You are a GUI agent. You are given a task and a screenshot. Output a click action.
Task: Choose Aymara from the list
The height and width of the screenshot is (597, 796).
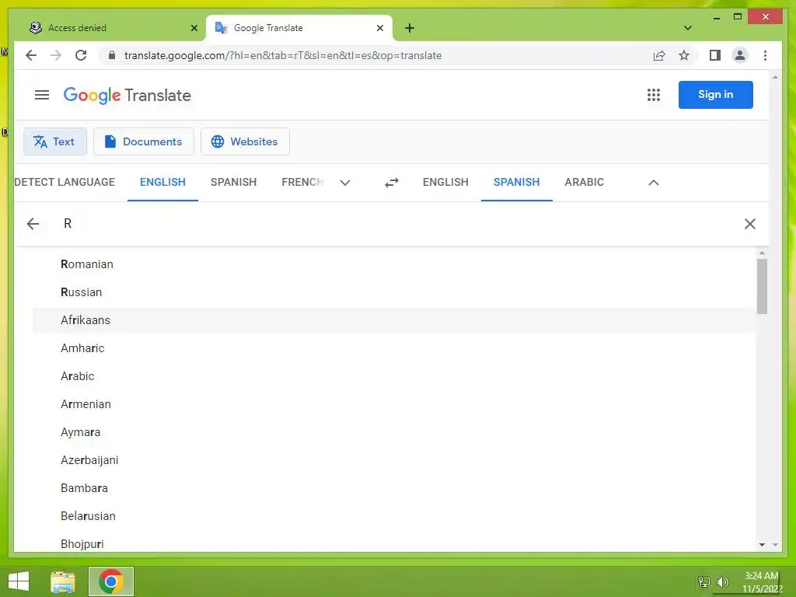tap(394, 432)
